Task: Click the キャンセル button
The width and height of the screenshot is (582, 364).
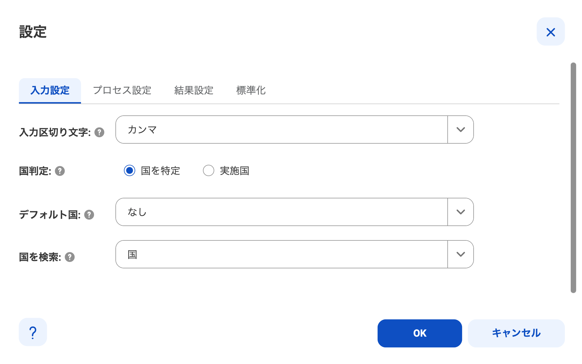Action: pyautogui.click(x=516, y=333)
